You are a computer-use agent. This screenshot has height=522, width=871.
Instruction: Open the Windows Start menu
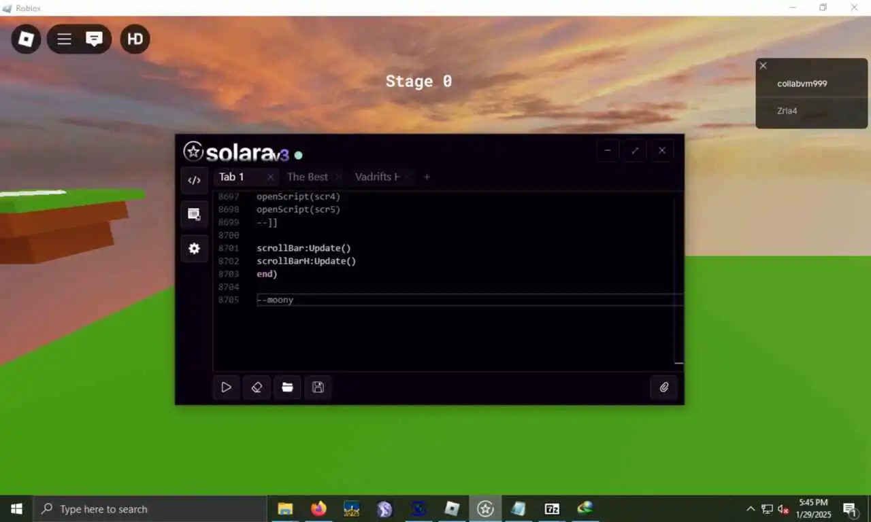pos(16,508)
